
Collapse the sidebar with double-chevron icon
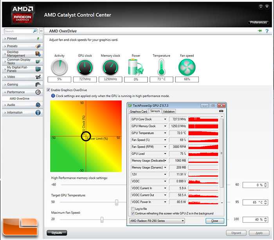click(41, 31)
